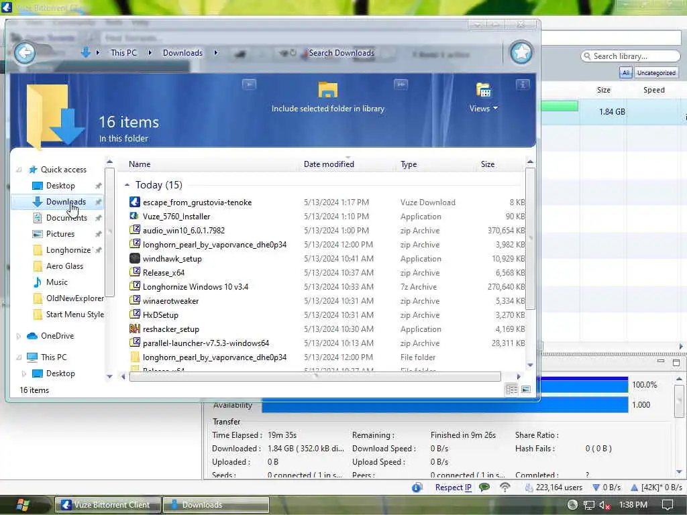687x515 pixels.
Task: Expand Desktop under This PC
Action: (x=23, y=374)
